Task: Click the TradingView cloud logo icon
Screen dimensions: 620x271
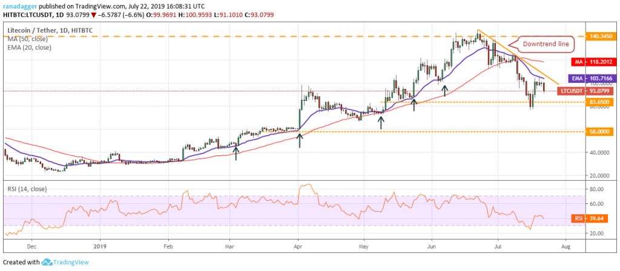Action: pos(47,263)
